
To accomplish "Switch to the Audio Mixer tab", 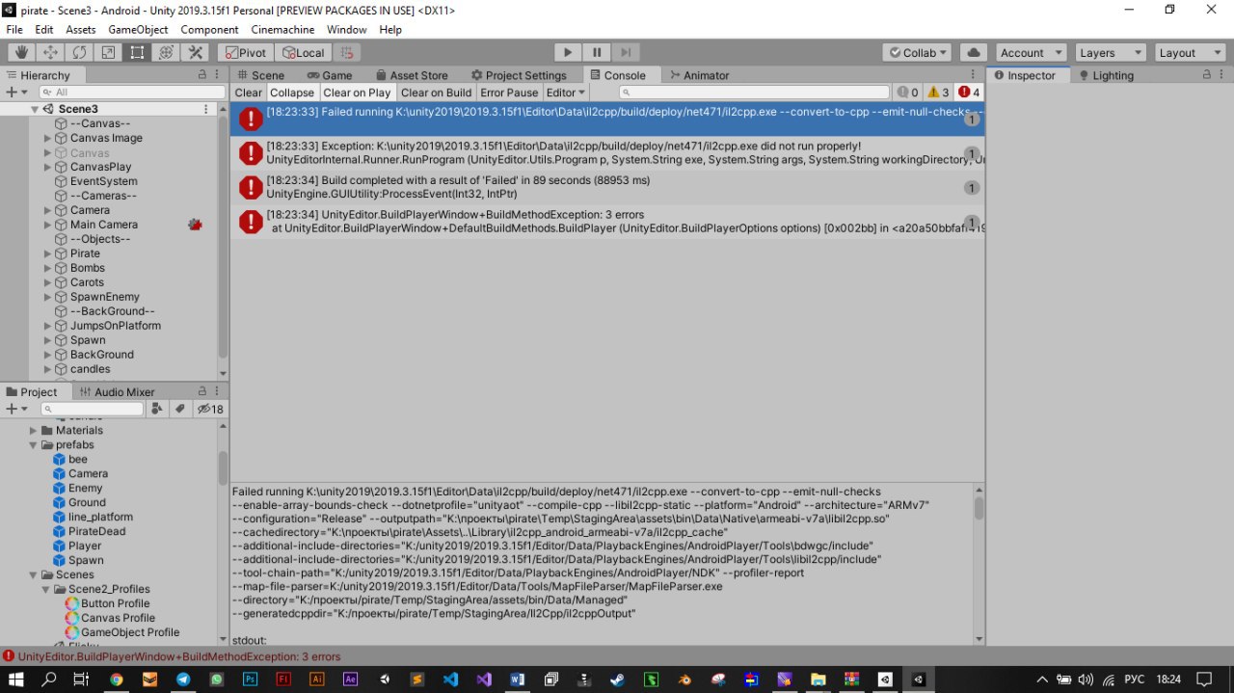I will tap(117, 391).
